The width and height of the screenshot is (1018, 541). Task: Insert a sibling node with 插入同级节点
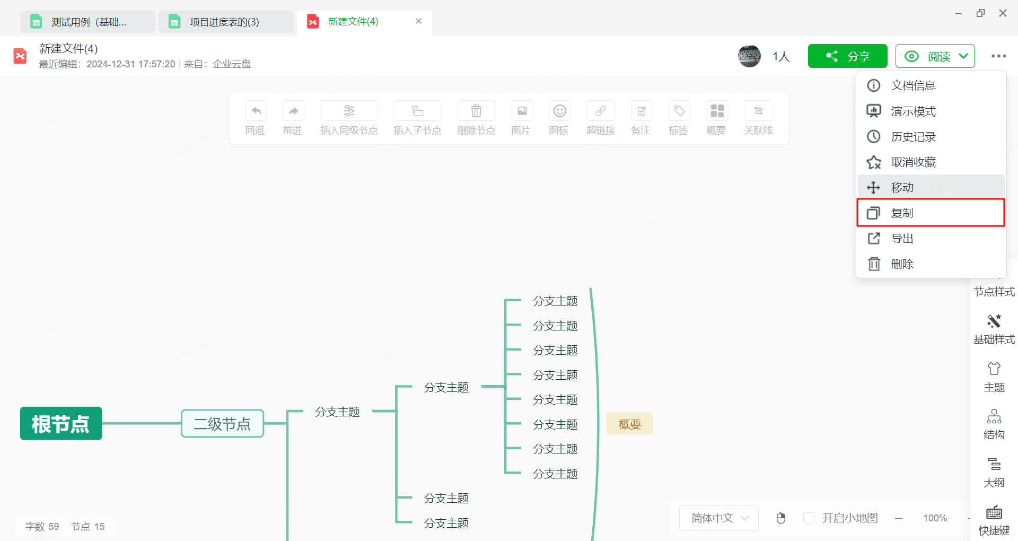[349, 111]
